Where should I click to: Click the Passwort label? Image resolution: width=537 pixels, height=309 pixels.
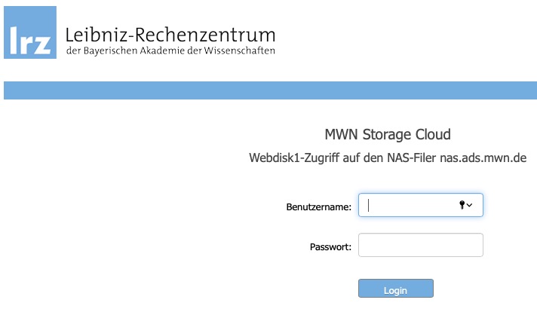(x=330, y=246)
